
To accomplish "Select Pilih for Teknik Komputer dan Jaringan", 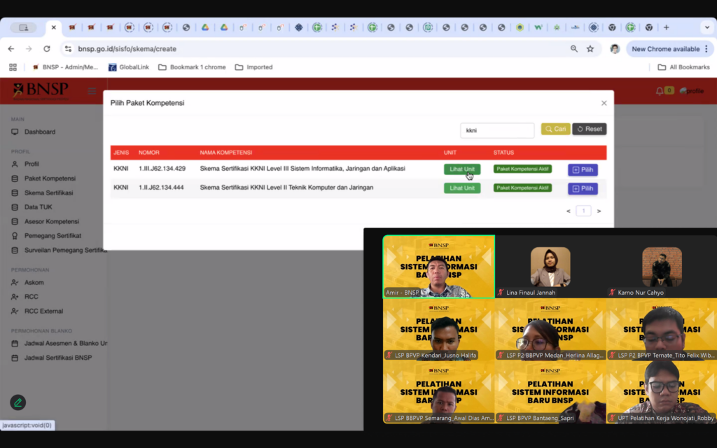I will 583,189.
